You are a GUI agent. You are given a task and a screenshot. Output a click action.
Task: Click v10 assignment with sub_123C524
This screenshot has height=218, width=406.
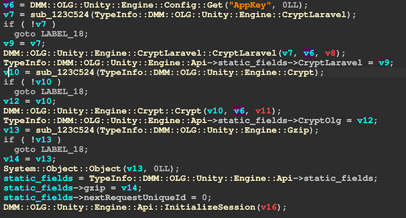coord(163,72)
